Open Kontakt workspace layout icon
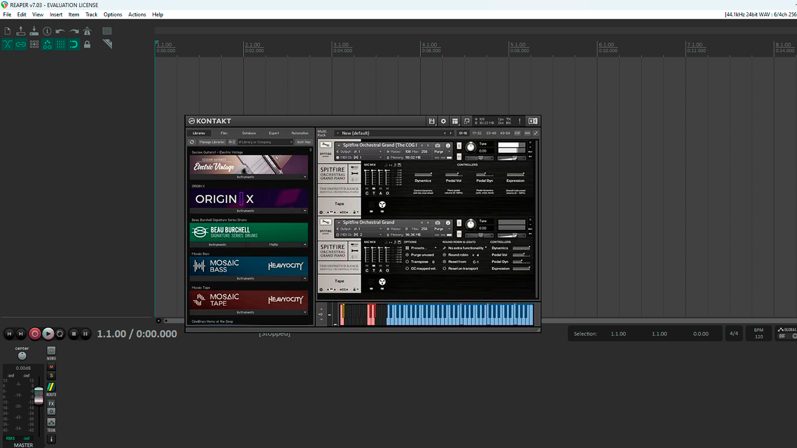797x448 pixels. [455, 121]
